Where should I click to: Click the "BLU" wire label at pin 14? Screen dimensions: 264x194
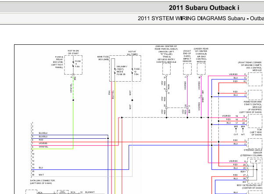tap(41, 168)
